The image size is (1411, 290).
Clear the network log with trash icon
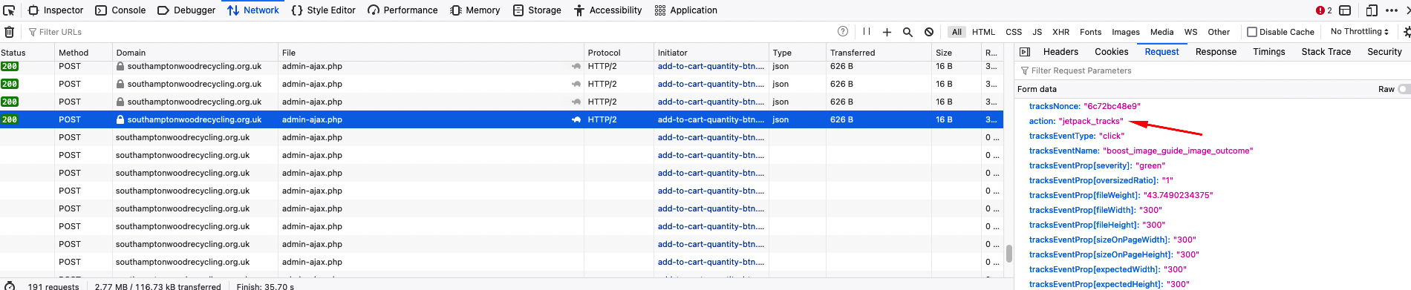(x=9, y=32)
